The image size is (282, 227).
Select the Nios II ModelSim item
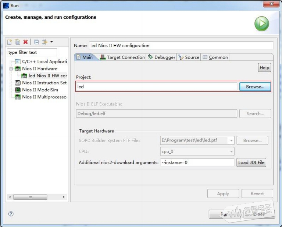(40, 90)
